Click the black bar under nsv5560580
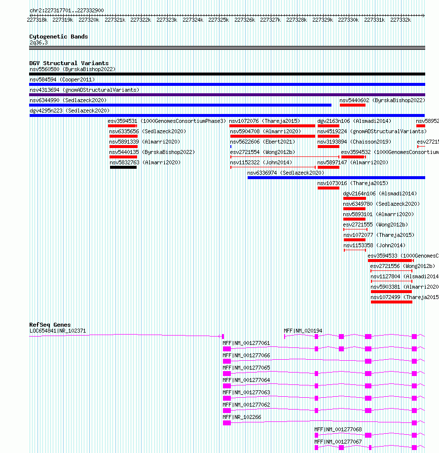Viewport: 439px width, 453px height. [x=227, y=74]
